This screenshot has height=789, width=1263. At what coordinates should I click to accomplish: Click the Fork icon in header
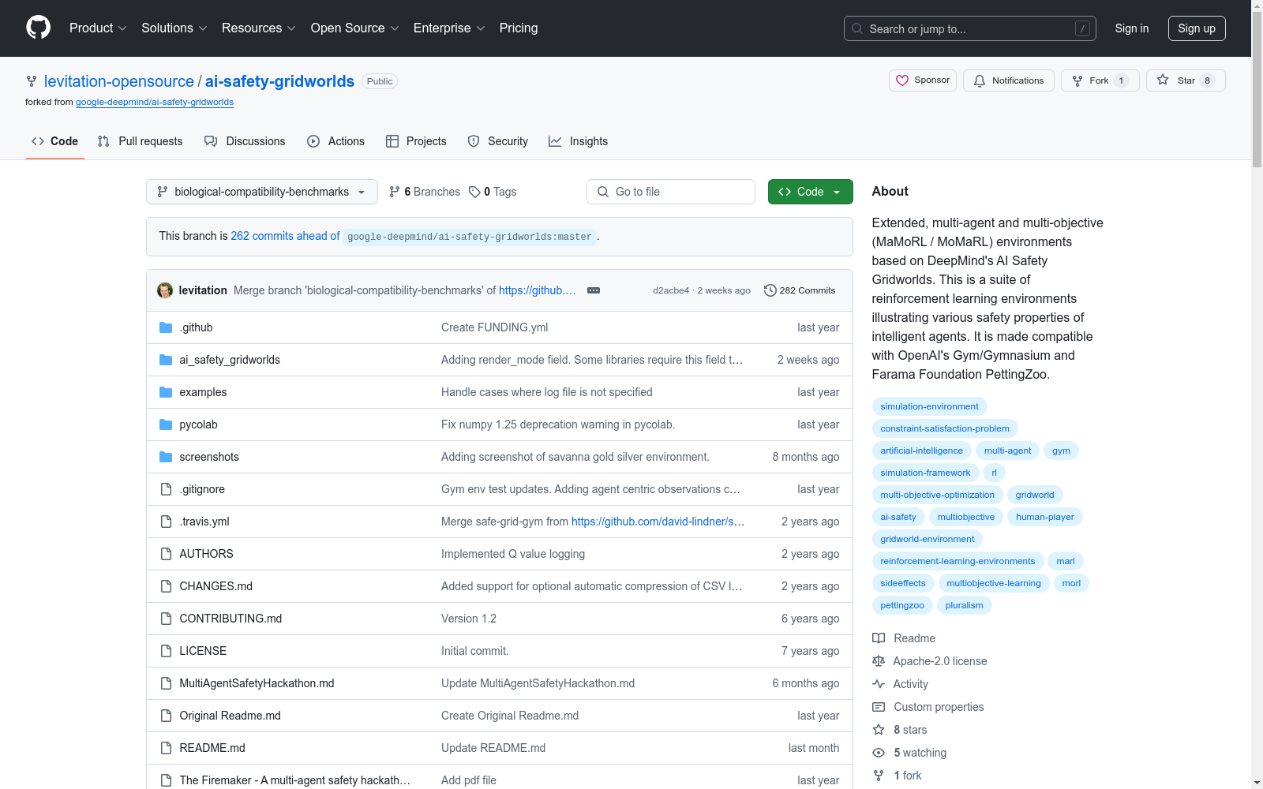tap(1077, 80)
